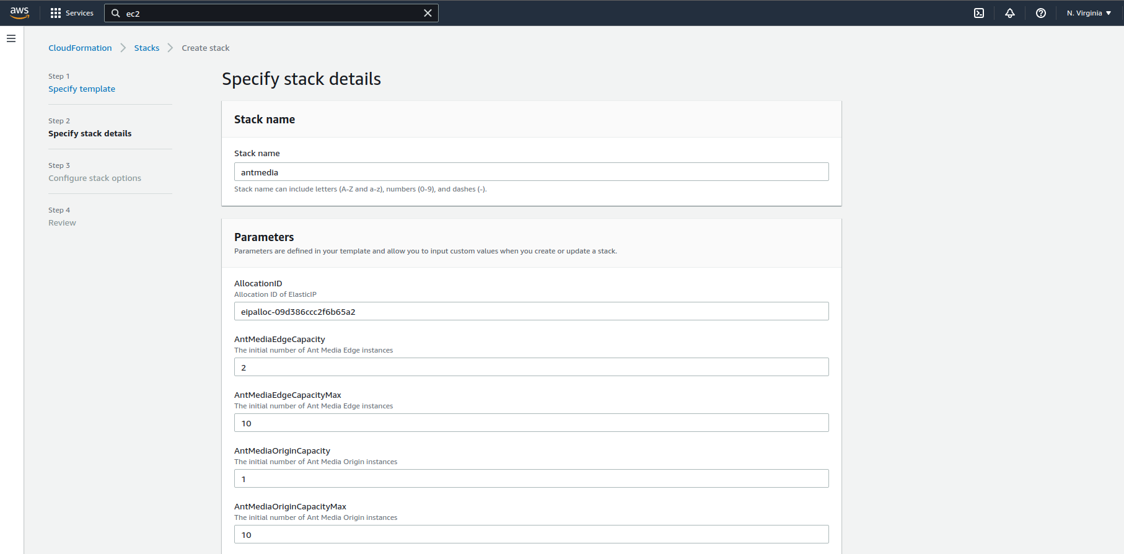Edit the AntMediaEdgeCapacity value
Screen dimensions: 1124x554
coord(532,367)
